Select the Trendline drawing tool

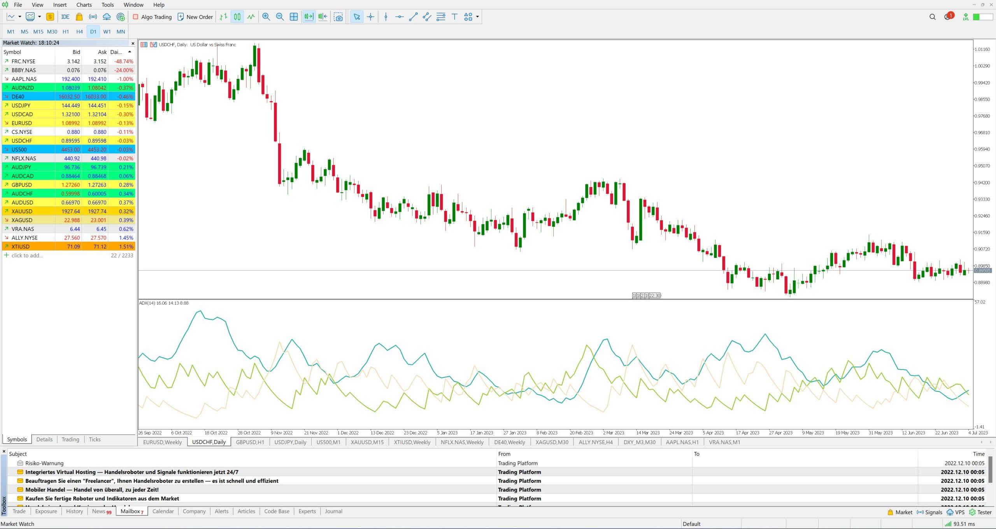coord(413,17)
